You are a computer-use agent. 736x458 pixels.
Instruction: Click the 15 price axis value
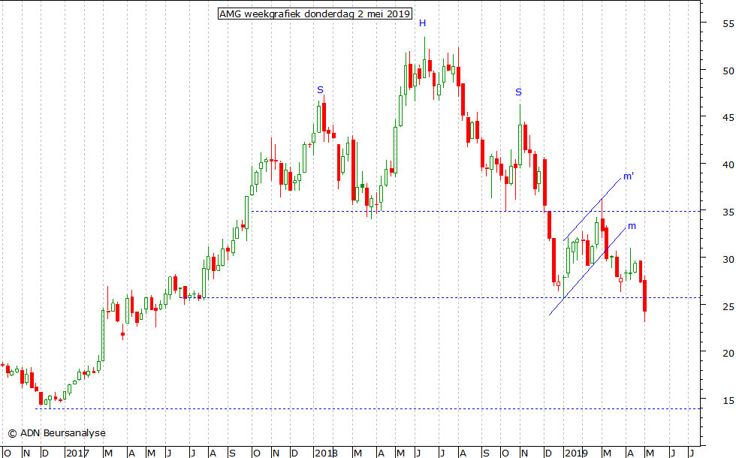click(x=728, y=400)
